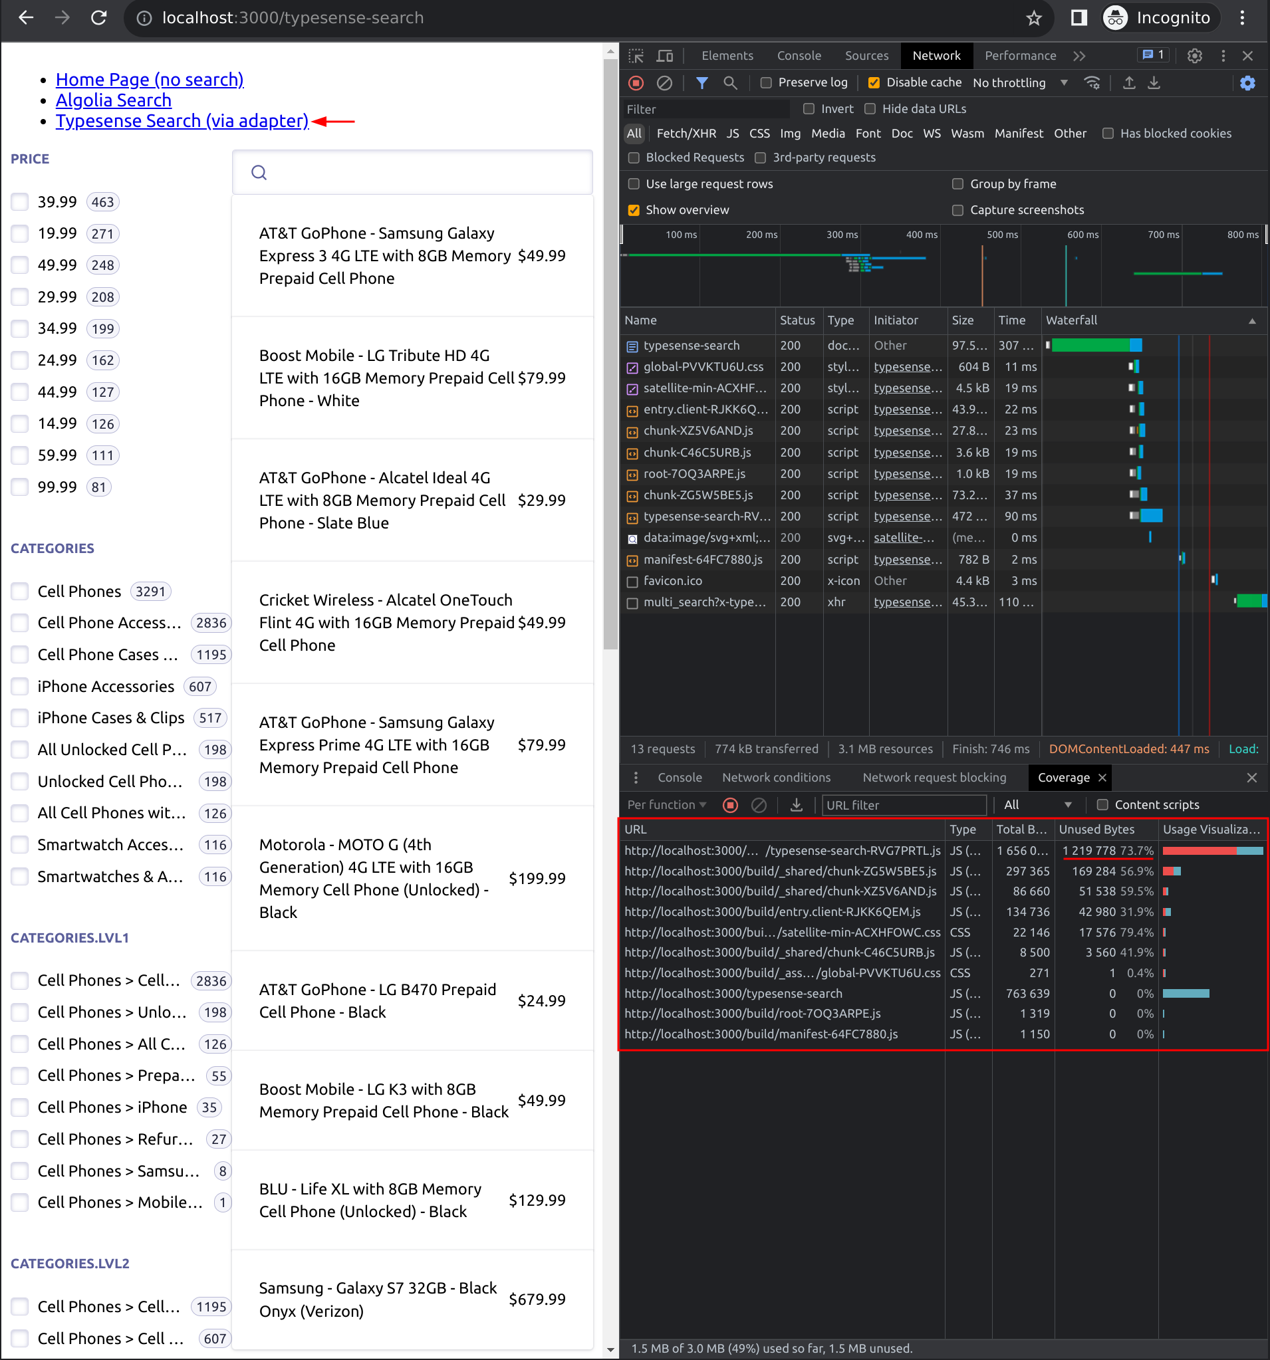Show more DevTools tabs with the chevron
Screen dimensions: 1270x1360
(1079, 55)
